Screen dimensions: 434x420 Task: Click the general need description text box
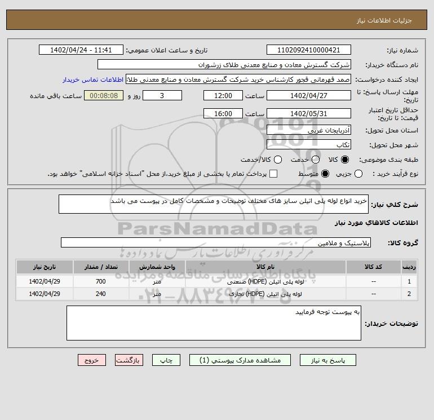pyautogui.click(x=214, y=204)
